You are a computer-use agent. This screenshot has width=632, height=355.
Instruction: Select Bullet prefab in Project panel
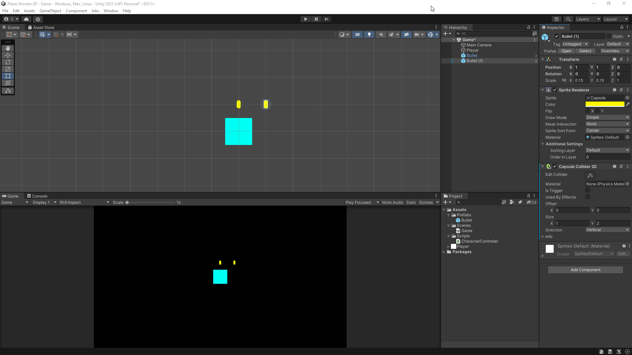pos(467,220)
